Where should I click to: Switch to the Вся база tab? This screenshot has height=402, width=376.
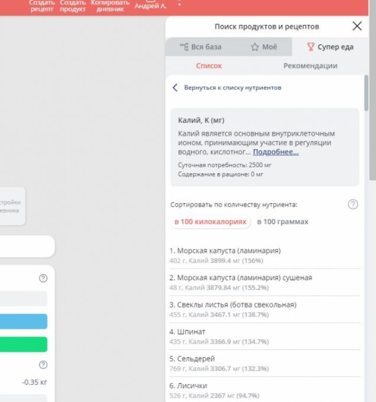pos(200,47)
